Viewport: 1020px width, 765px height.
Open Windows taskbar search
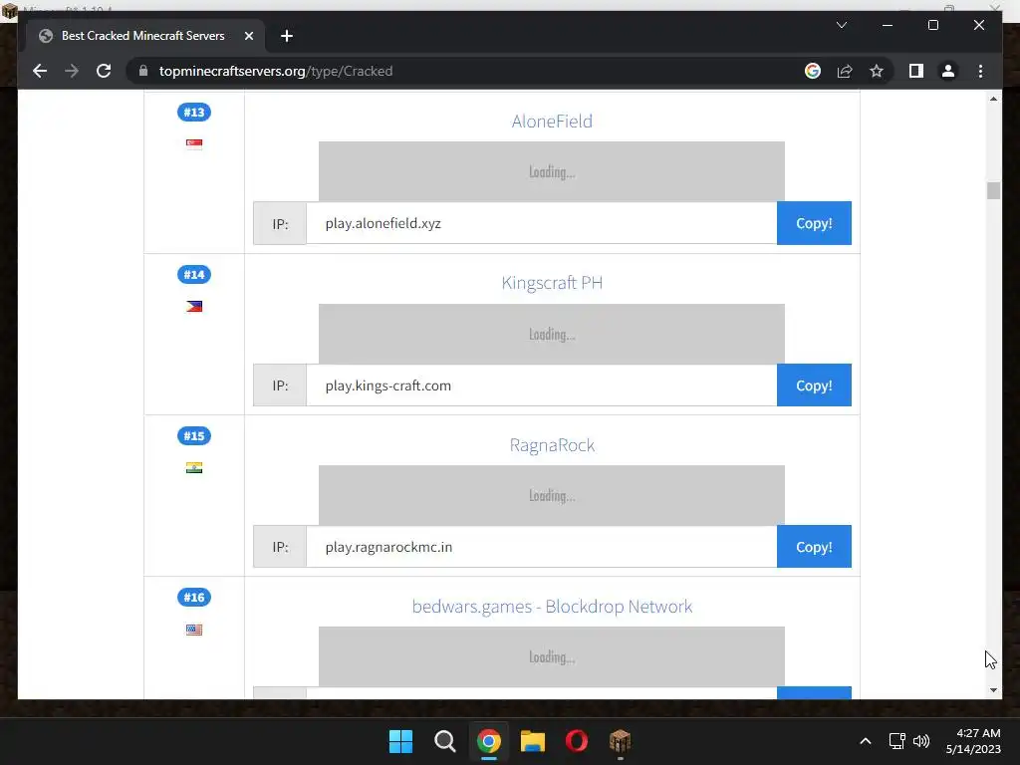[x=445, y=741]
